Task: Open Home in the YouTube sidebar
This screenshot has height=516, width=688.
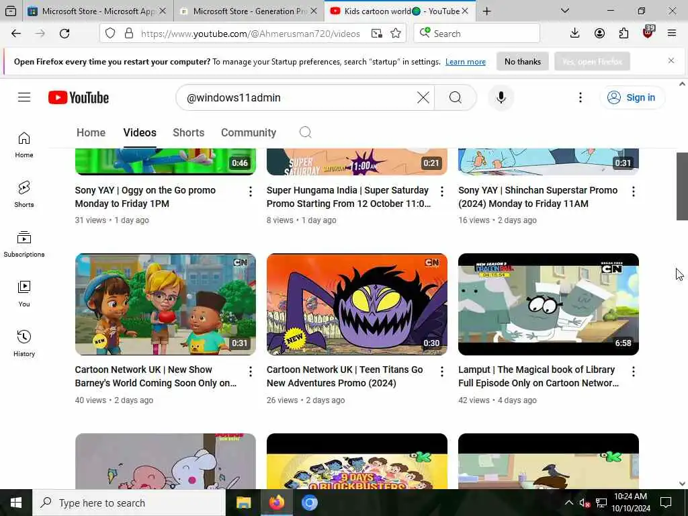Action: point(24,145)
